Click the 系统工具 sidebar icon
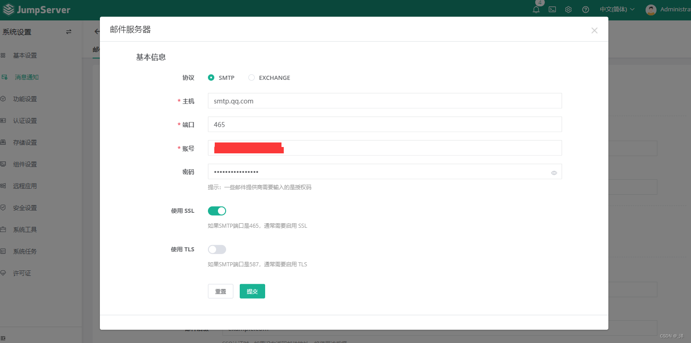The height and width of the screenshot is (343, 691). point(3,230)
